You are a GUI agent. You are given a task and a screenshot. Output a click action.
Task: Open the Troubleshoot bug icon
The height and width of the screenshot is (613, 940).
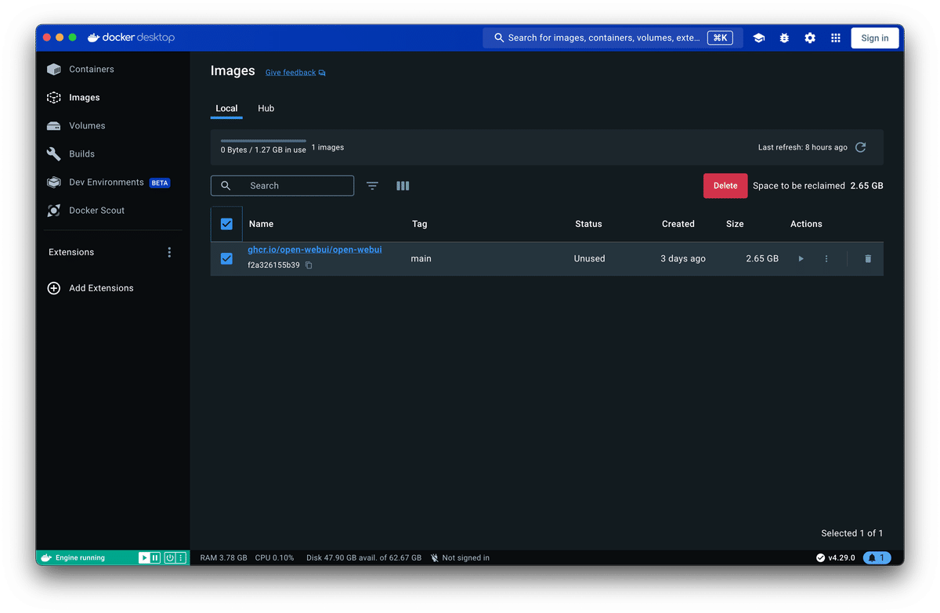click(x=784, y=38)
